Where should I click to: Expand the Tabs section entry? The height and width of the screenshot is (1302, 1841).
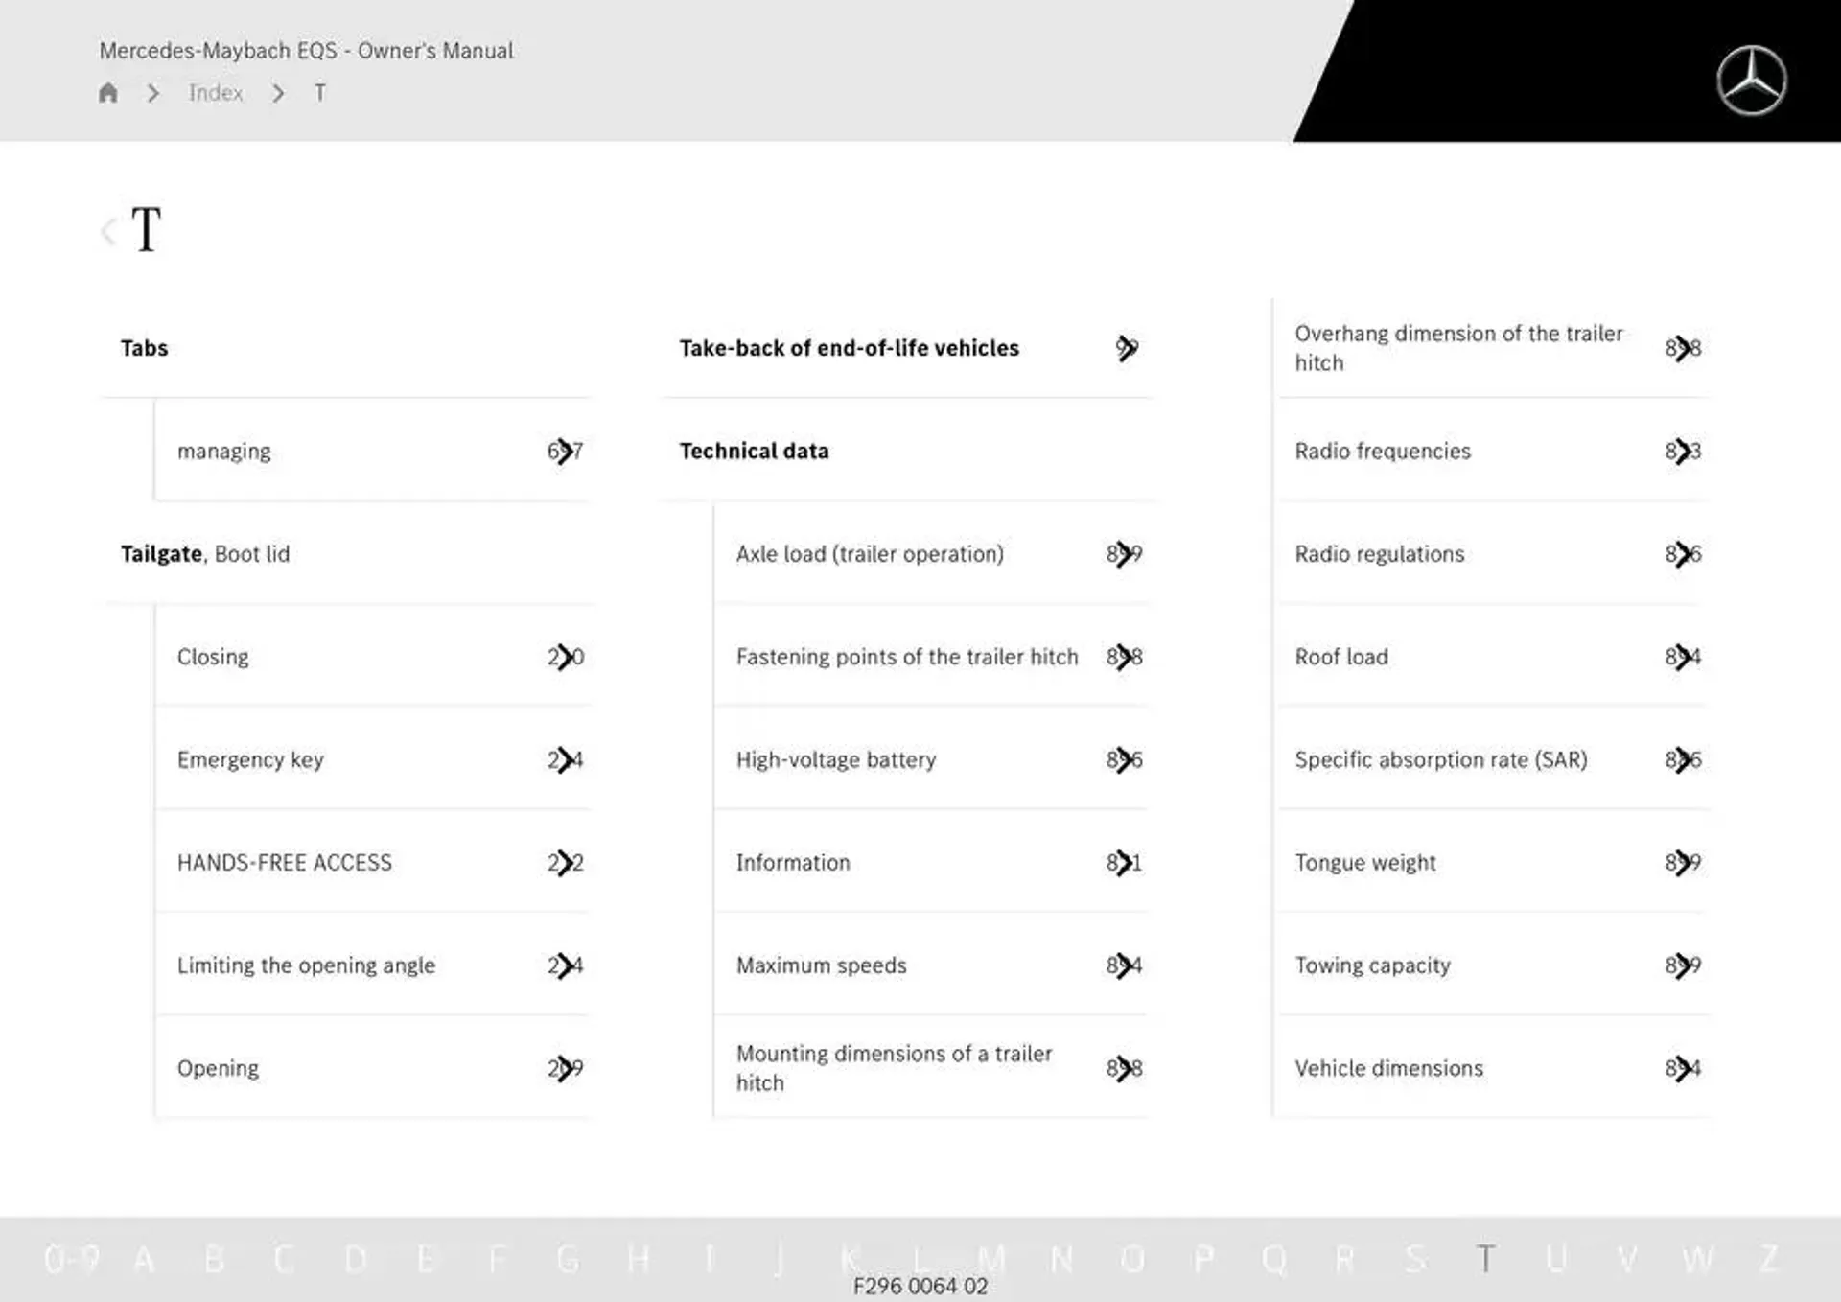point(142,347)
